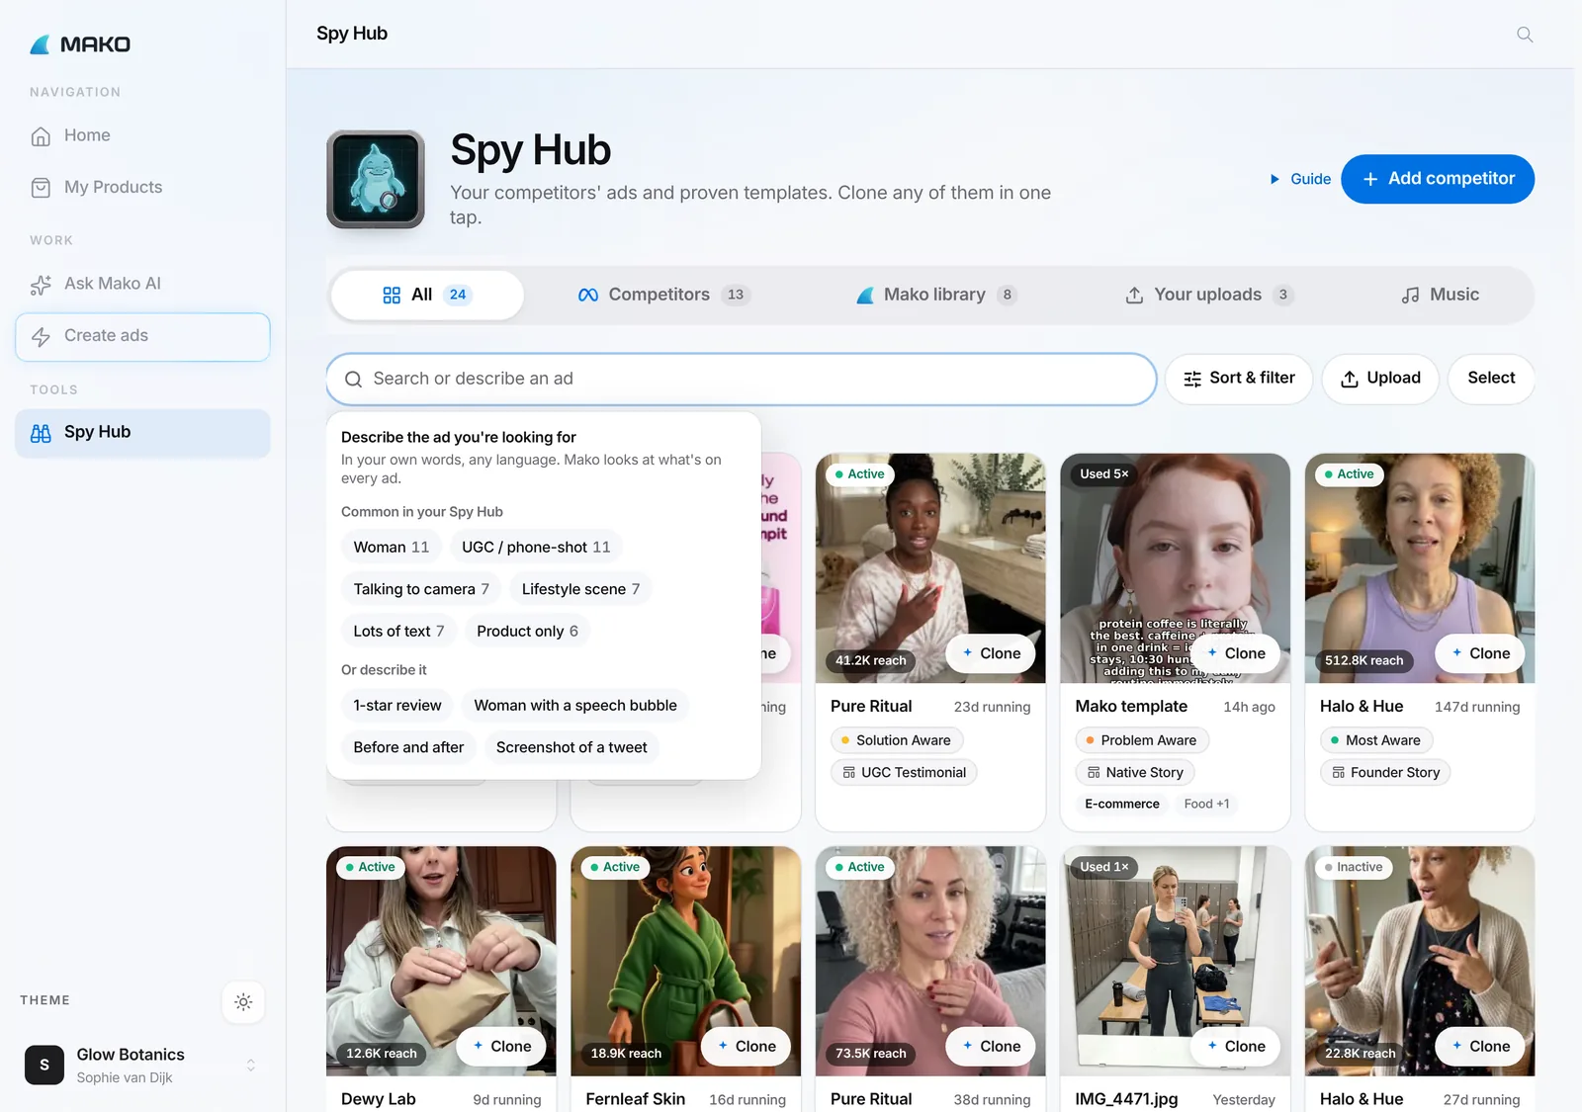The image size is (1582, 1112).
Task: Clone the Pure Ritual 23d running ad
Action: pos(991,653)
